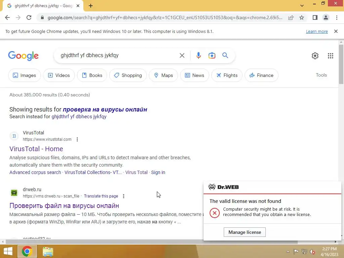344x258 pixels.
Task: Open the Chrome profile avatar menu
Action: pos(326,17)
